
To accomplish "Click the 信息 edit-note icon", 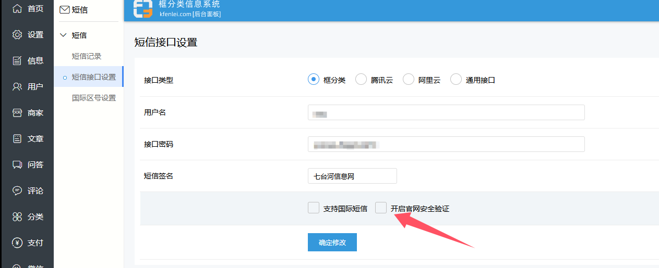I will 17,61.
